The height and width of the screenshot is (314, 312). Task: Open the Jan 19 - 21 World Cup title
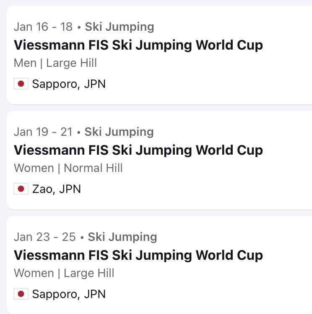click(x=138, y=150)
